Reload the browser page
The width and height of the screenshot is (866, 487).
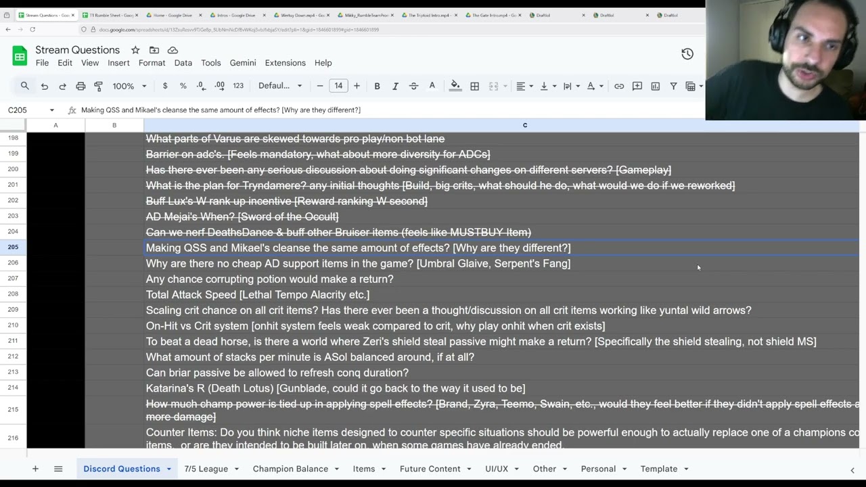(32, 30)
